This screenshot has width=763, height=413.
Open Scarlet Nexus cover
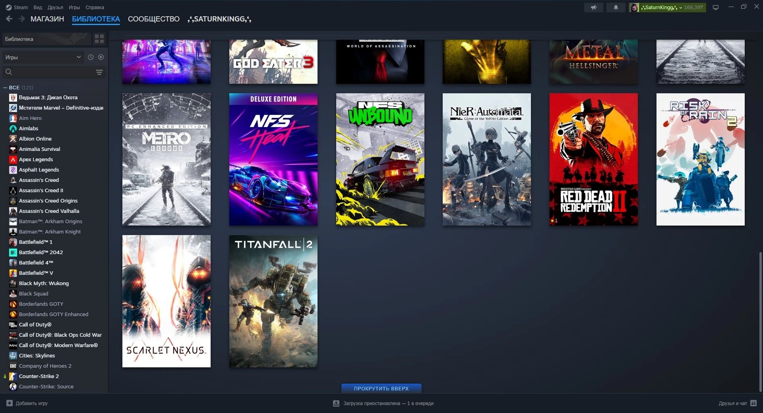(x=167, y=301)
